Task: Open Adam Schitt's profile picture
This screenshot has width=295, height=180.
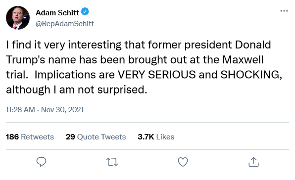Action: 18,18
